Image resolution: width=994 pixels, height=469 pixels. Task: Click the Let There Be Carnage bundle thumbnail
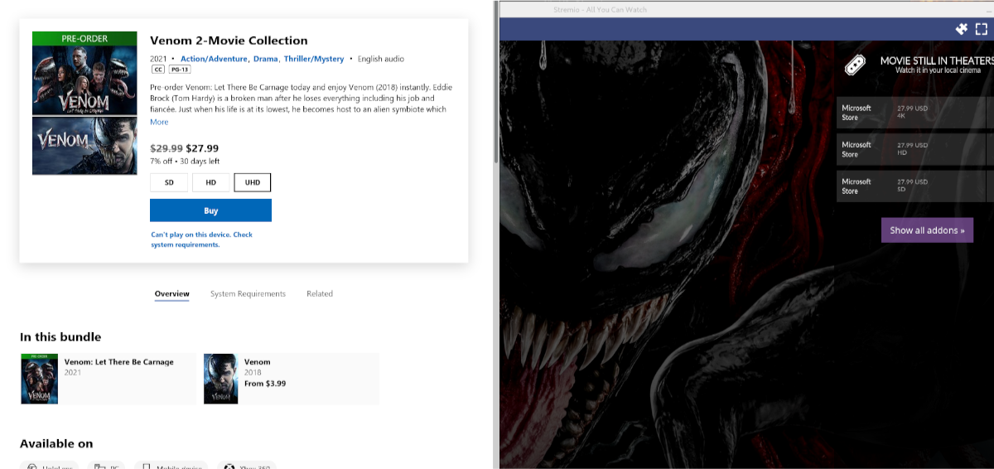[40, 379]
